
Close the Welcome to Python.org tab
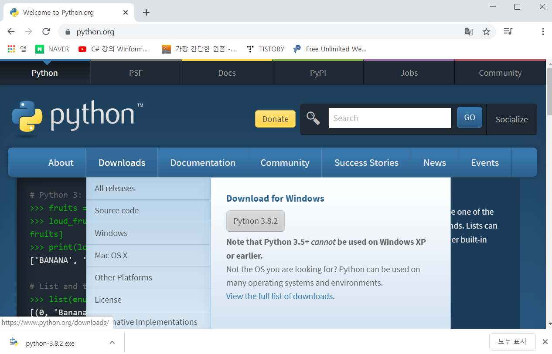pyautogui.click(x=126, y=12)
